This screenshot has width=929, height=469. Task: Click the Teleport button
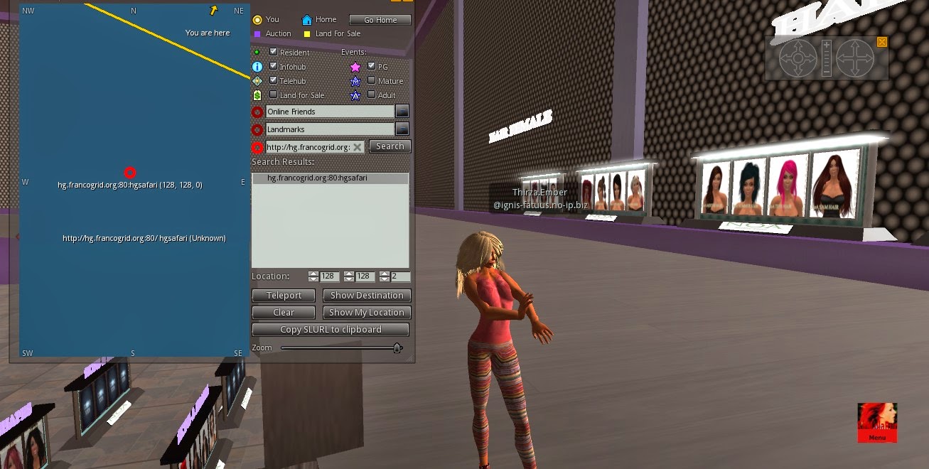click(x=284, y=296)
